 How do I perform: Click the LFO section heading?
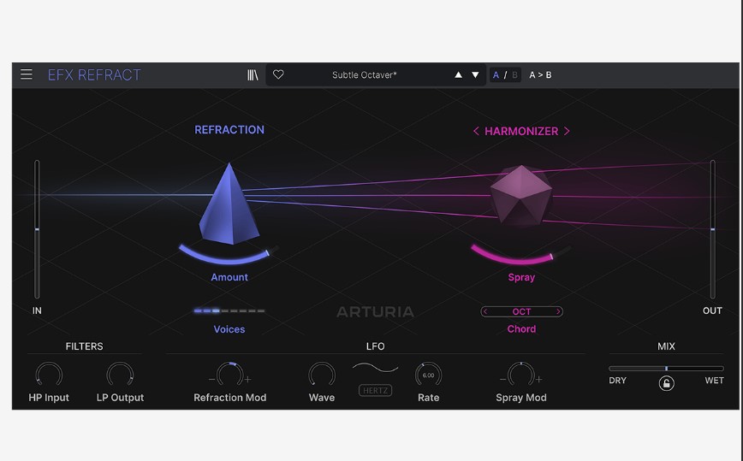(x=375, y=346)
